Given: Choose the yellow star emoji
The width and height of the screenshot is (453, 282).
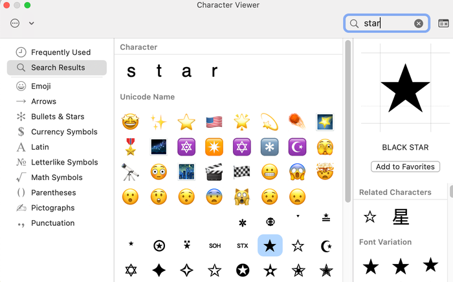Looking at the screenshot, I should pos(186,122).
